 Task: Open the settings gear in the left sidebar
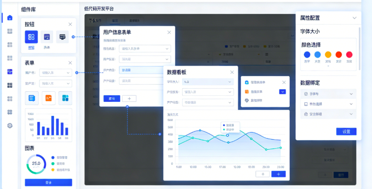10,125
